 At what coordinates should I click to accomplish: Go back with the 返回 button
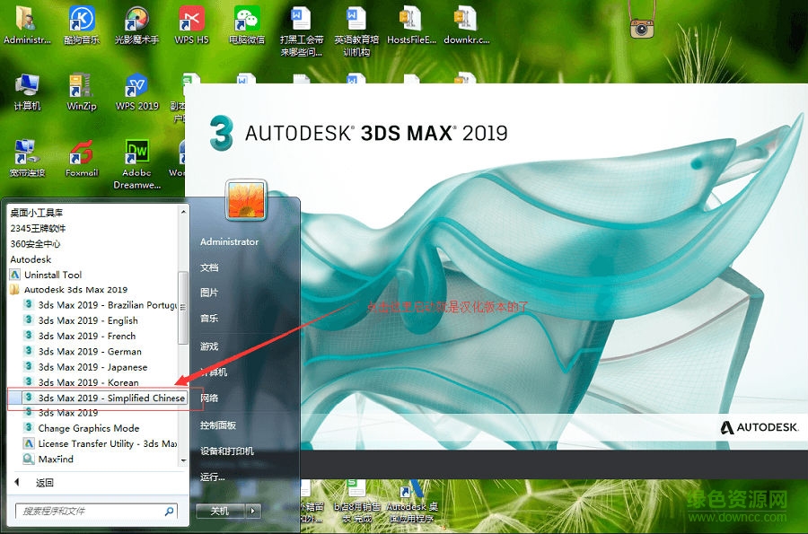pyautogui.click(x=44, y=483)
